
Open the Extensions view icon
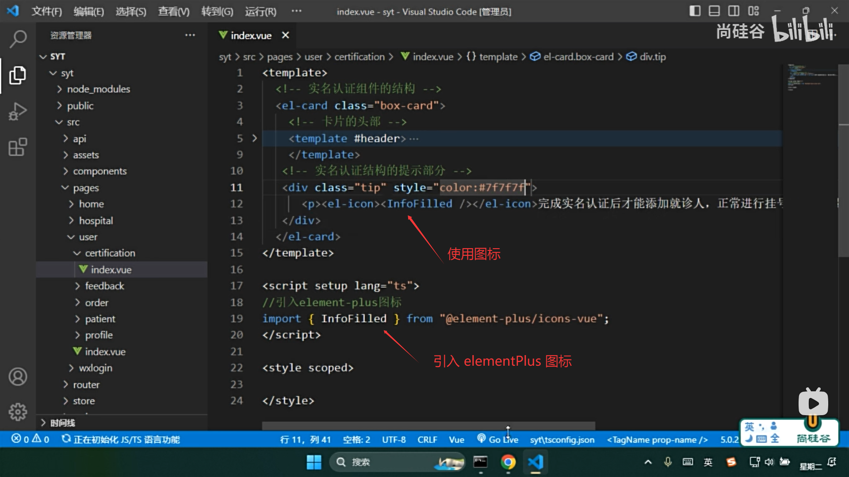point(18,147)
